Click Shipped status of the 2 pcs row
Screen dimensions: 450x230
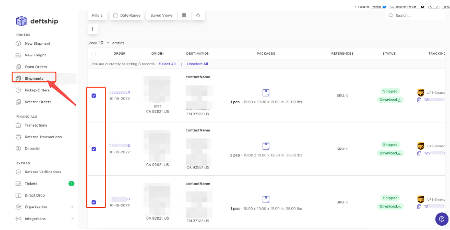click(x=390, y=144)
